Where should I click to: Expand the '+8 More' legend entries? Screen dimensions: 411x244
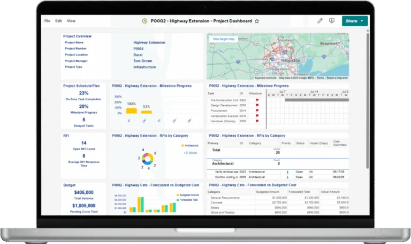pyautogui.click(x=191, y=153)
